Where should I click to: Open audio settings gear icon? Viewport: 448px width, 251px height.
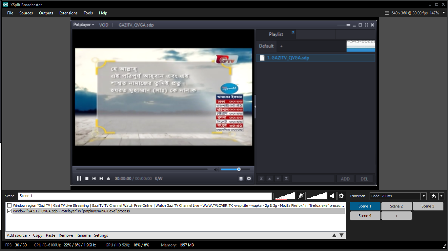click(x=341, y=196)
